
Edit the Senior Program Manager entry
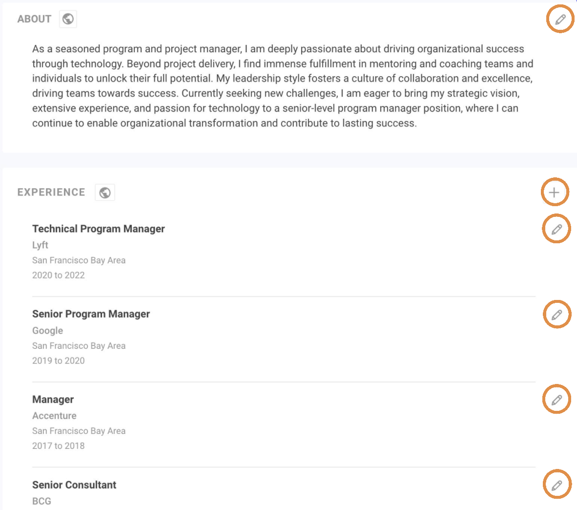point(556,315)
